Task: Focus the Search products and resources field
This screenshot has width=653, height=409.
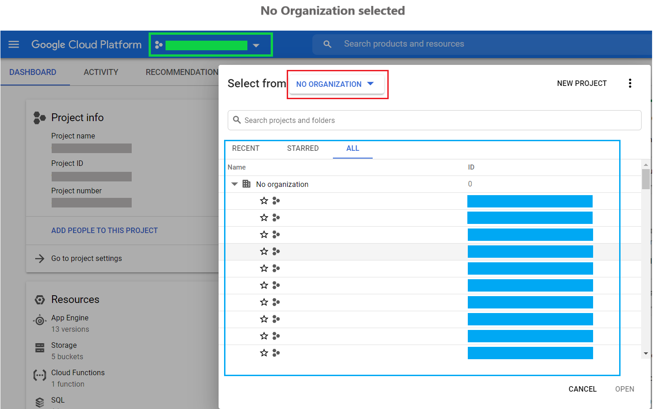Action: 482,44
